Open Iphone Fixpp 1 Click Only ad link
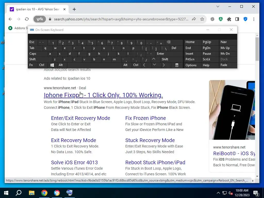The height and width of the screenshot is (198, 264). pyautogui.click(x=103, y=95)
